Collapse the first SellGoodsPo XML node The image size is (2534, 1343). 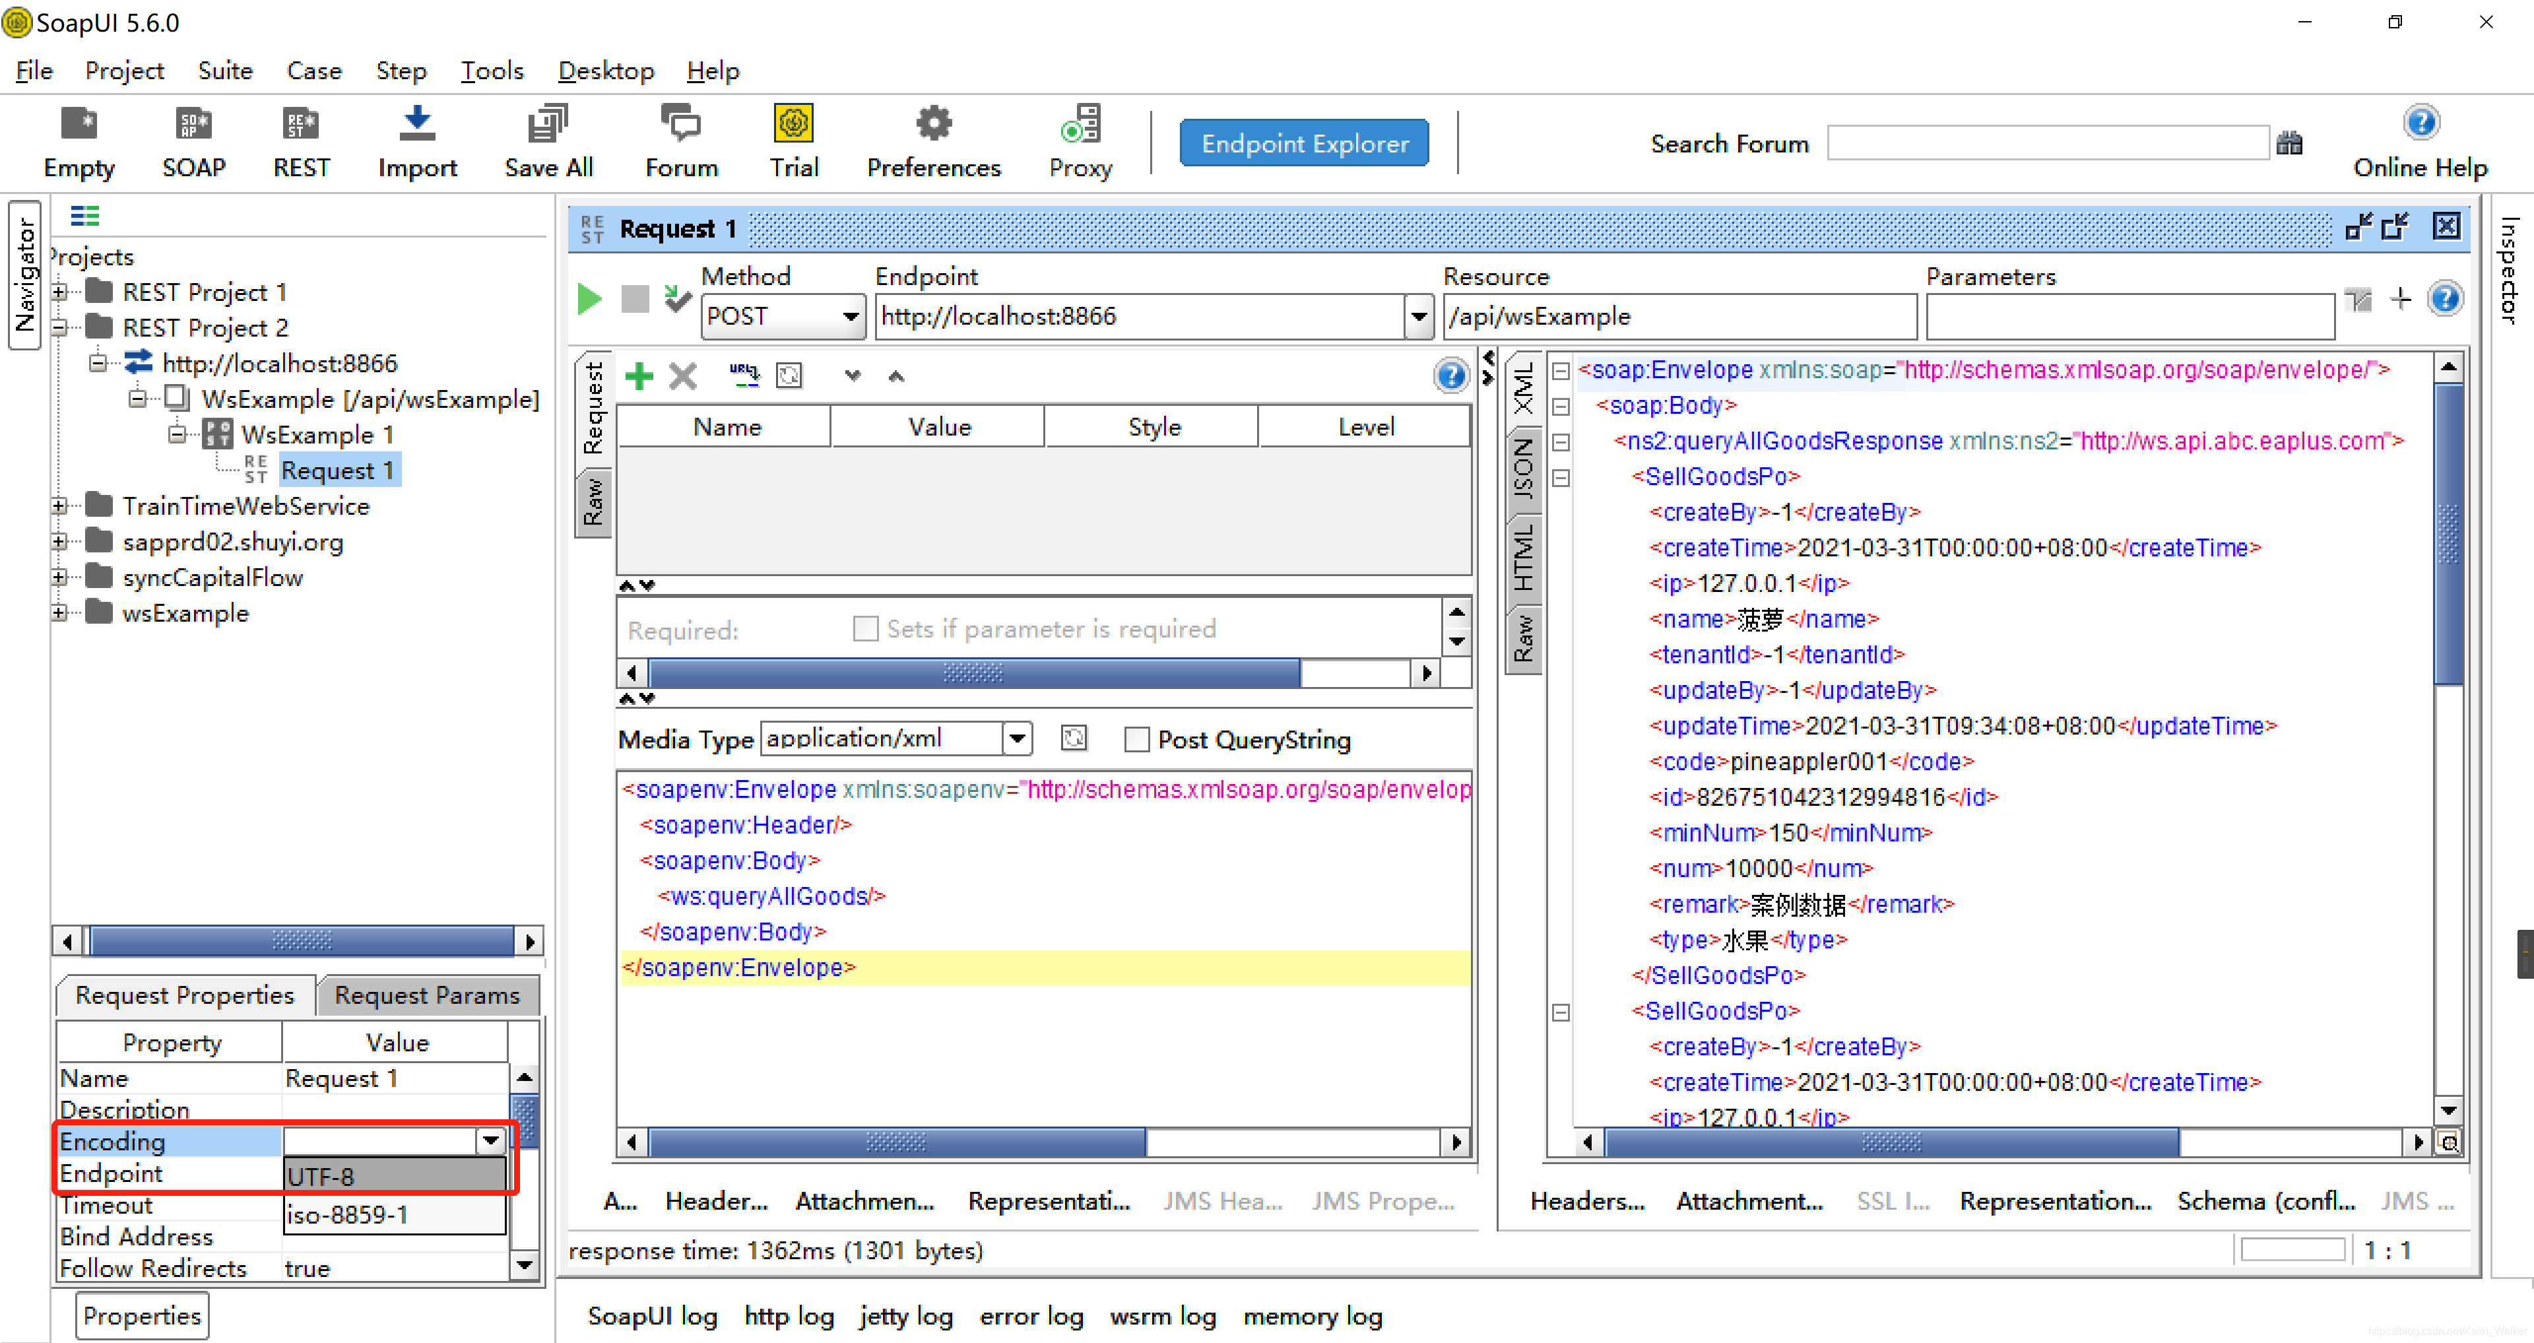1560,478
